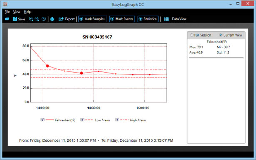Open the File menu
256x160 pixels.
click(x=7, y=12)
